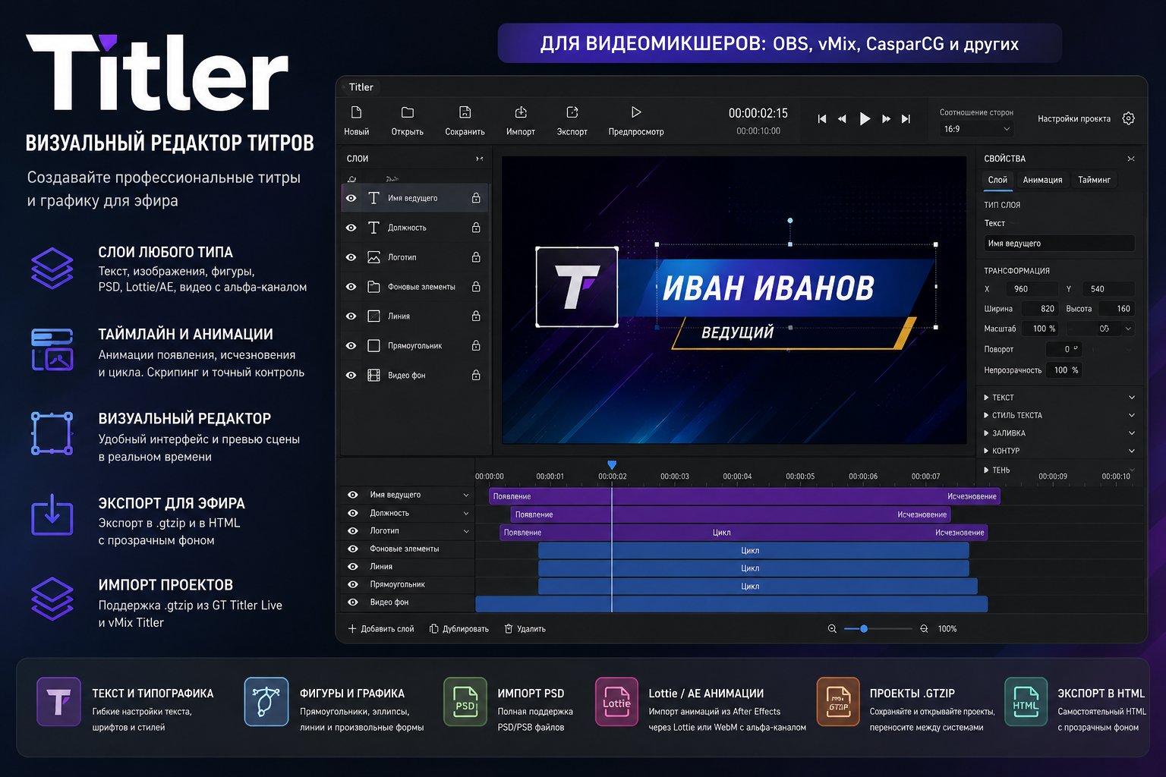1166x777 pixels.
Task: Select Фоновые элементы Цикл clip in timeline
Action: (x=754, y=550)
